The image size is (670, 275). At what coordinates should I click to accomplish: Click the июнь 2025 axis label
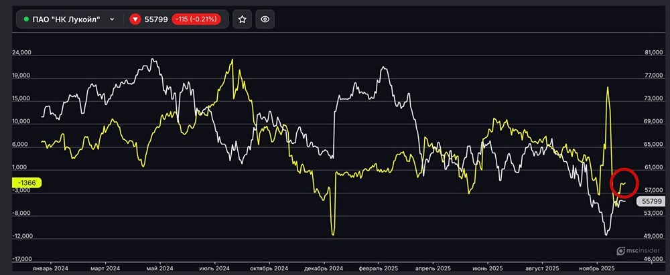[487, 269]
